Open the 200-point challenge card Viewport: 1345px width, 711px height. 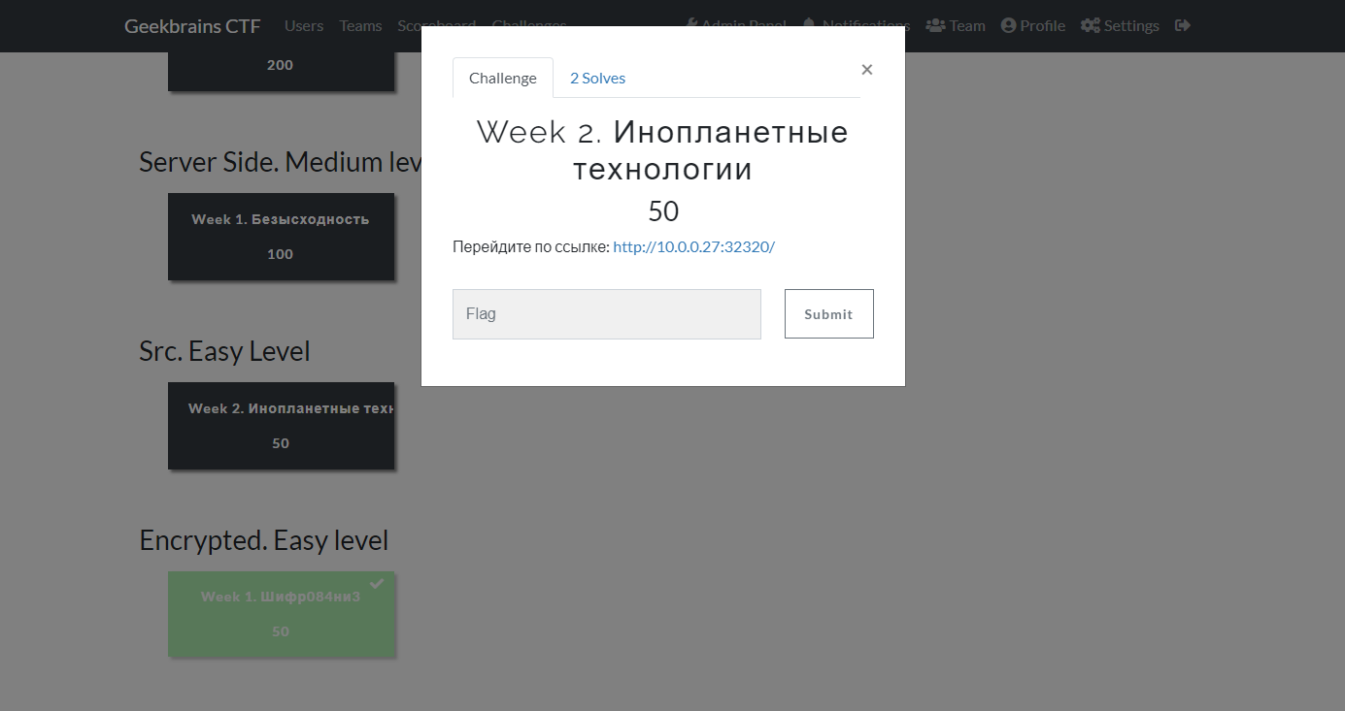pyautogui.click(x=281, y=72)
